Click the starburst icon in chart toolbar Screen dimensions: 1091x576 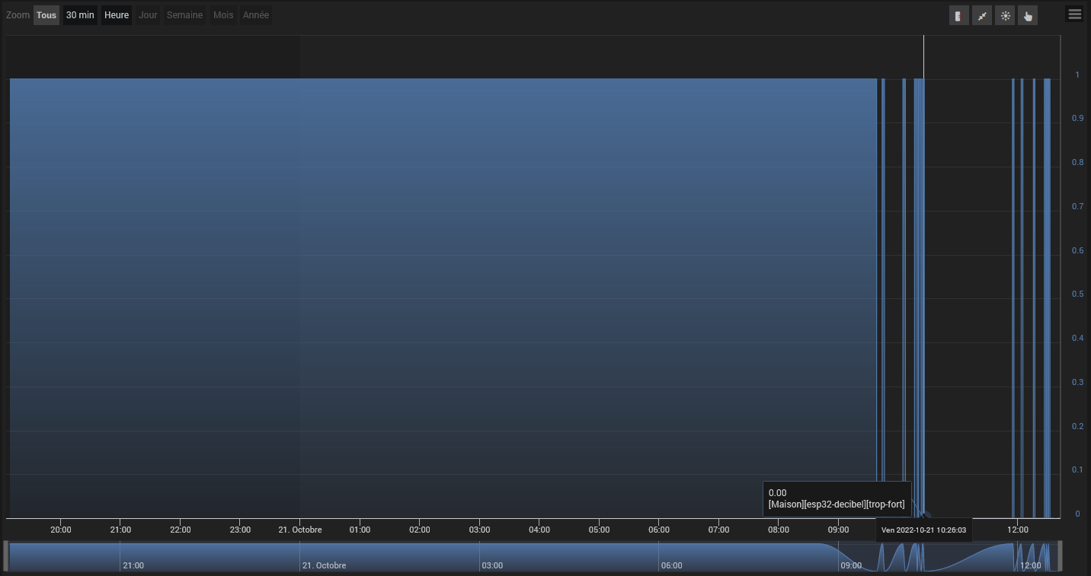1005,15
